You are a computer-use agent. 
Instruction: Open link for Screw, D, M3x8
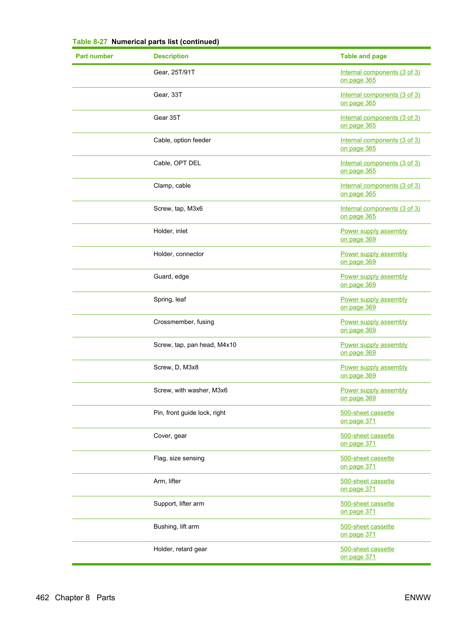[374, 372]
